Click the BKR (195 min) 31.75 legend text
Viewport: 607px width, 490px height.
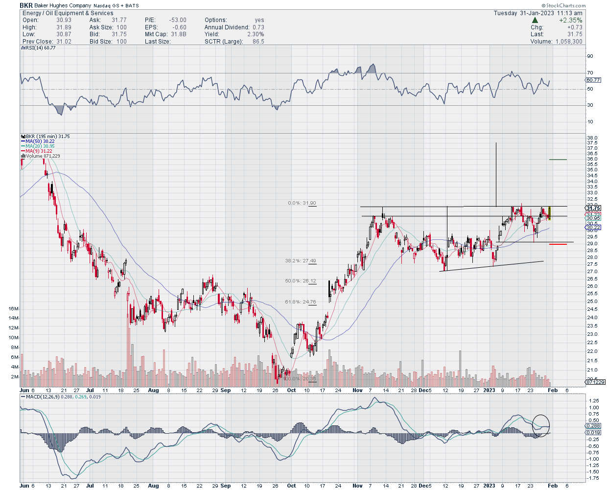click(47, 137)
